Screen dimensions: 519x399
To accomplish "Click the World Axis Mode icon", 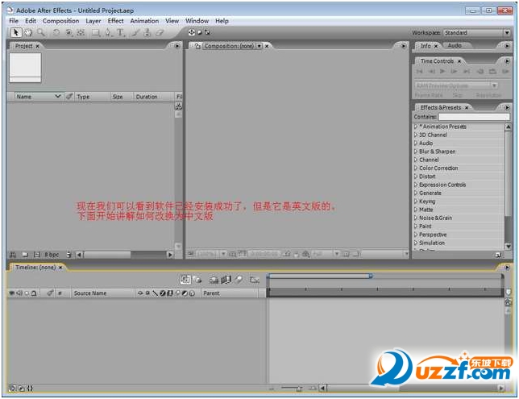I will coord(200,32).
